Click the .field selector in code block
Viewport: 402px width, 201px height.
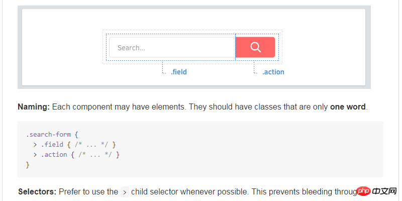[52, 145]
